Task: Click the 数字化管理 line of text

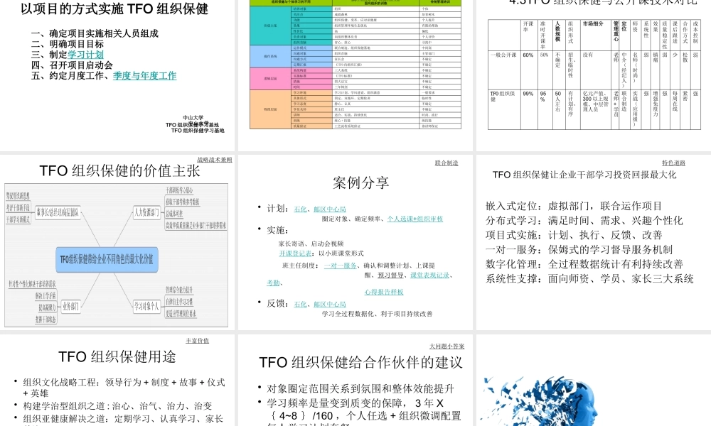Action: click(584, 264)
